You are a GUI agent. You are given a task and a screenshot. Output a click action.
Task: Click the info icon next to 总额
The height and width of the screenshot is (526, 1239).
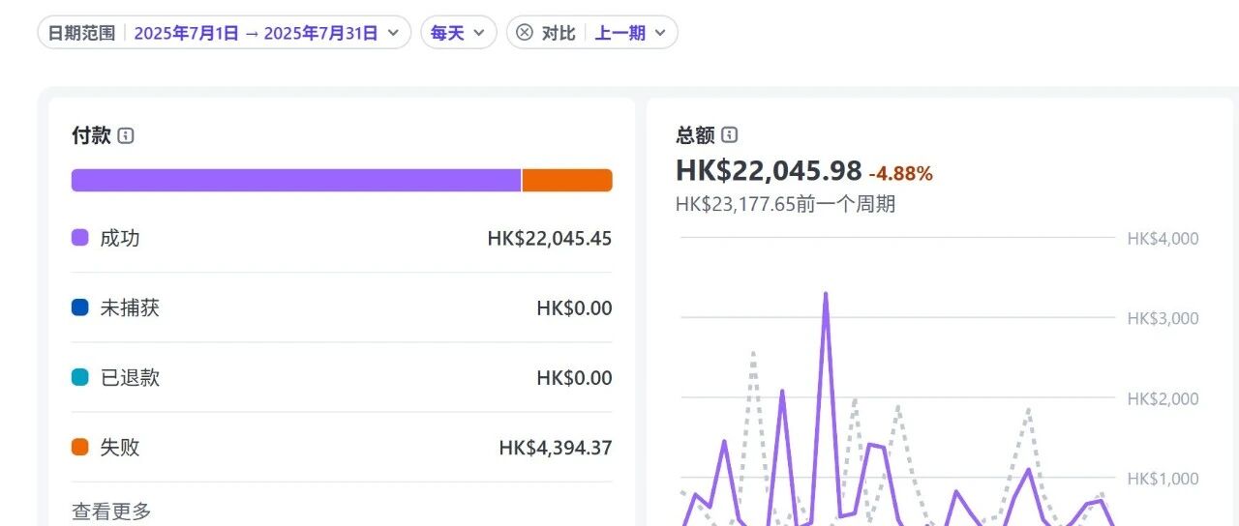pos(730,135)
